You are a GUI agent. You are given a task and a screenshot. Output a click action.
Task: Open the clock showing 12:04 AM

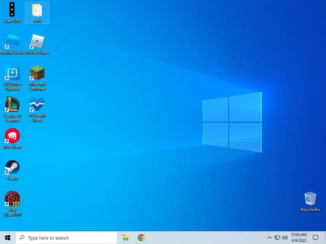click(x=299, y=238)
